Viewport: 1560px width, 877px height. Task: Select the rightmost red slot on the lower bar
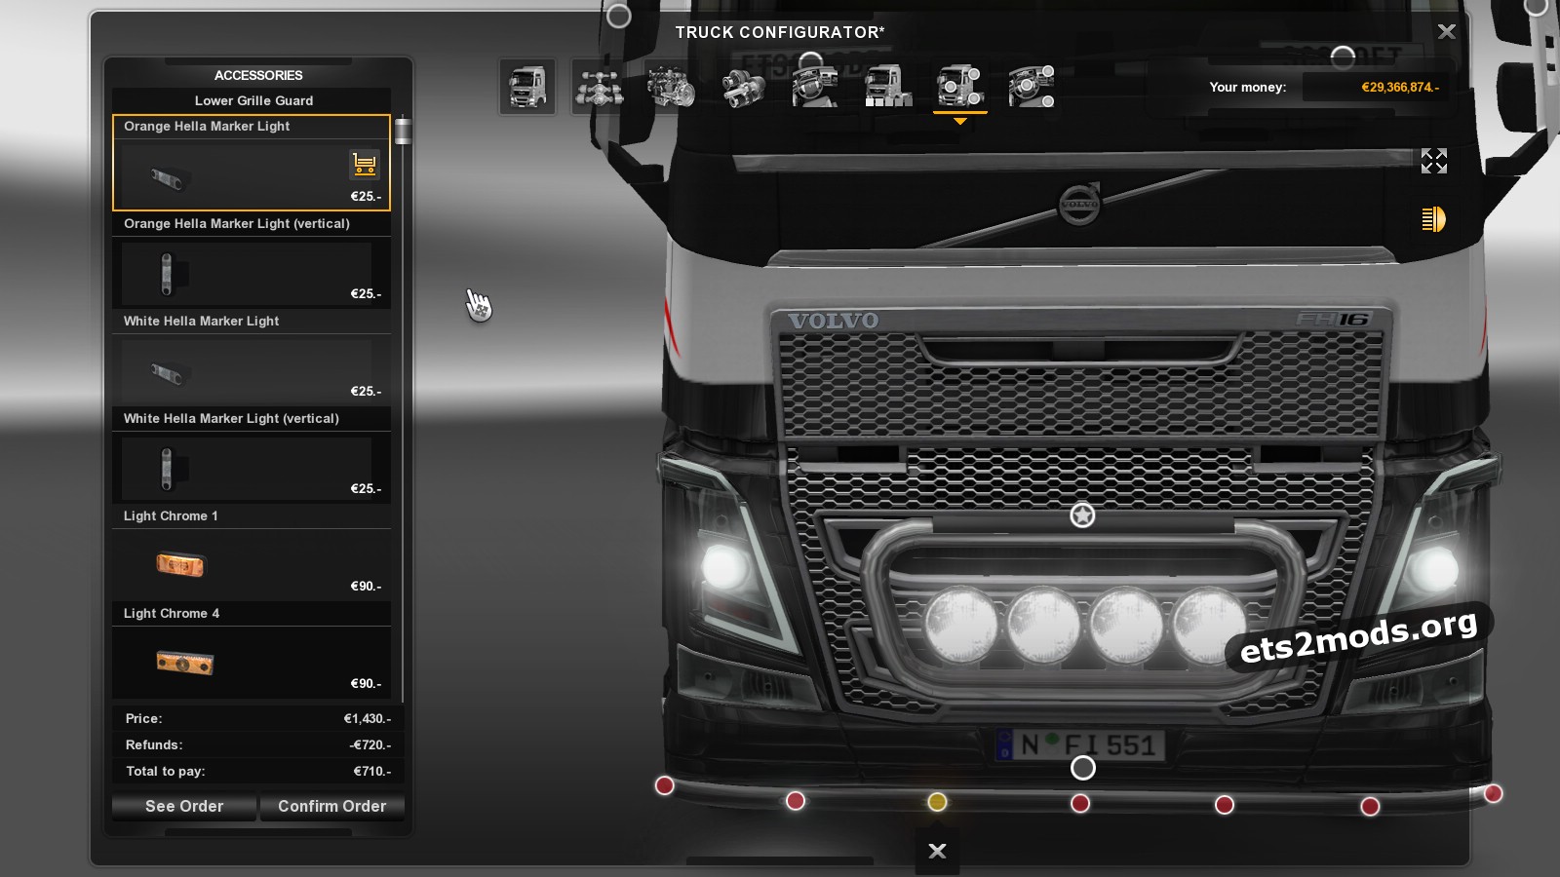[x=1493, y=793]
